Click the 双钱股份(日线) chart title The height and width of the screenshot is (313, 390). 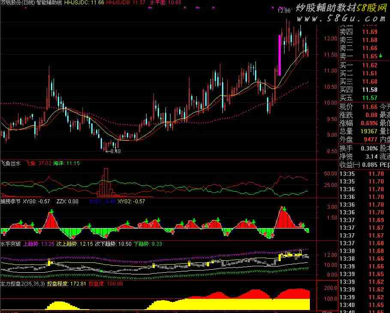[x=18, y=3]
